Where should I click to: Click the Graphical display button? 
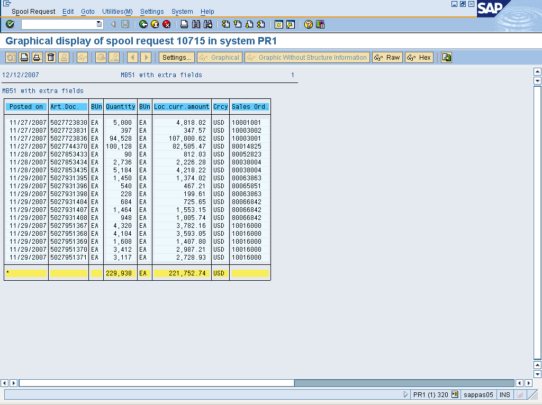(x=220, y=57)
